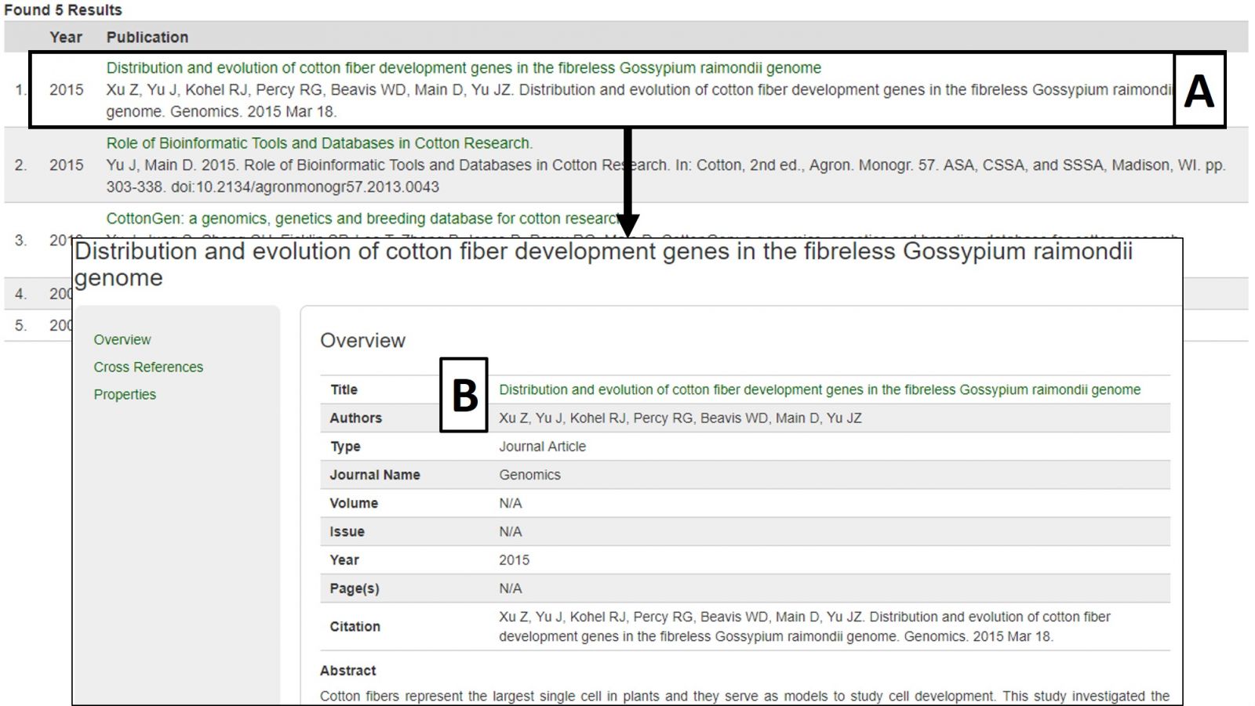
Task: Click the first result's citation text
Action: pos(639,101)
